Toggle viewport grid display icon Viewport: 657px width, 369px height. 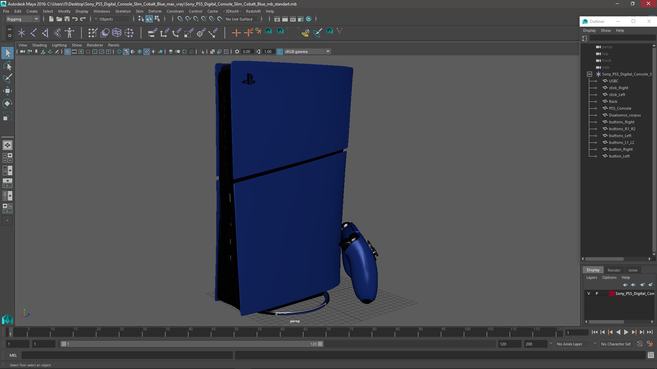tap(67, 52)
